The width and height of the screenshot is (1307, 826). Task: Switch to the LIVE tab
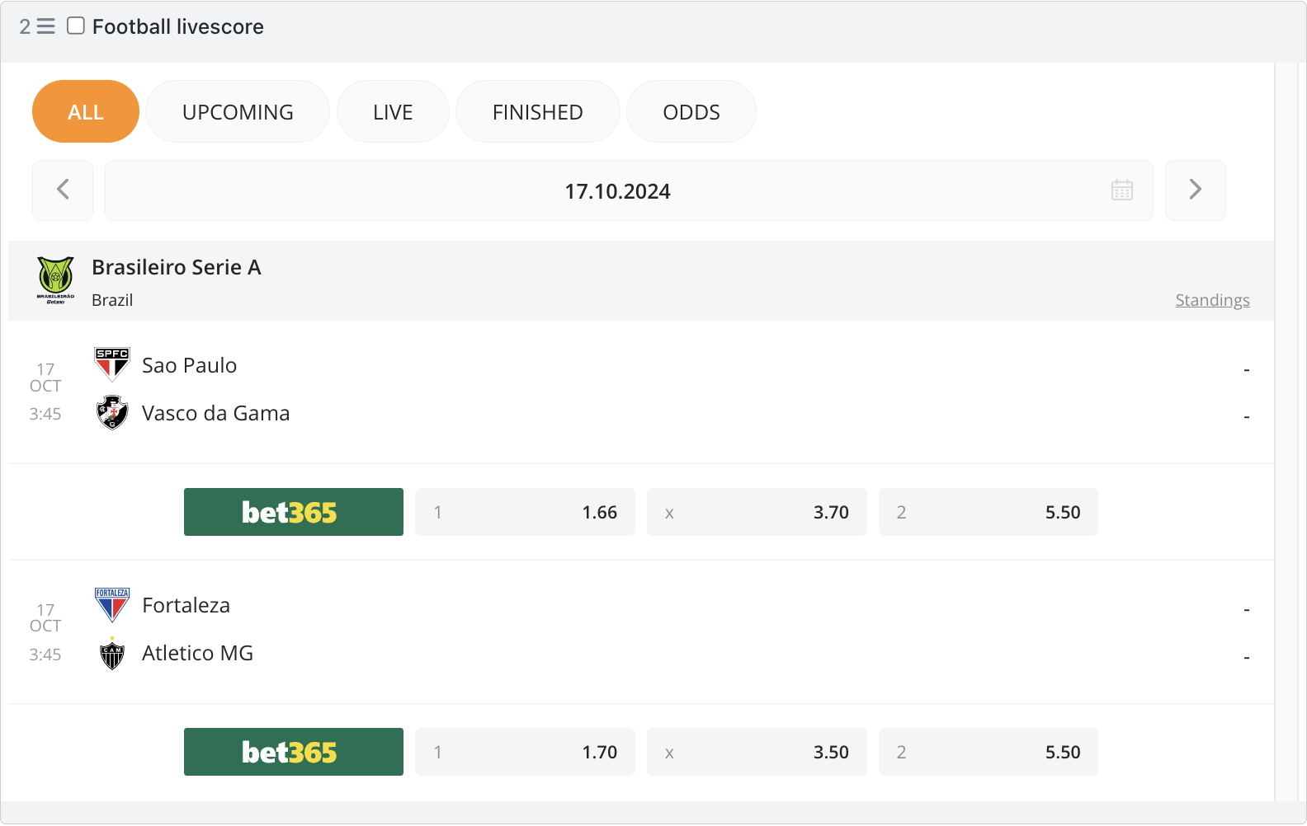393,112
